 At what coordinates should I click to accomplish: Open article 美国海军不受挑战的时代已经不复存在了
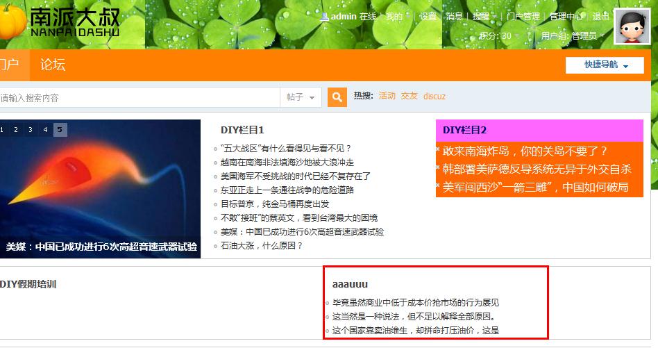[296, 176]
